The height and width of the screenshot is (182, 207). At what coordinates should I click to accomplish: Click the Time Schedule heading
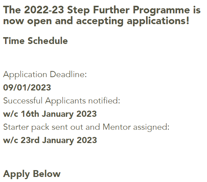(35, 41)
